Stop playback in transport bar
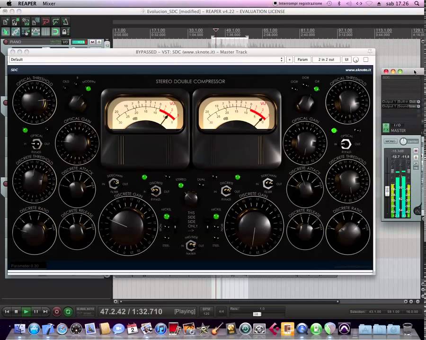This screenshot has height=340, width=426. click(x=16, y=312)
